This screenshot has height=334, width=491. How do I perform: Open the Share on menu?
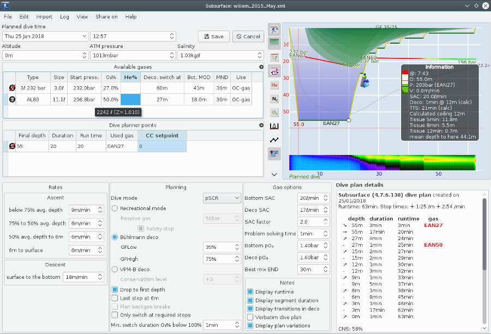tap(106, 16)
